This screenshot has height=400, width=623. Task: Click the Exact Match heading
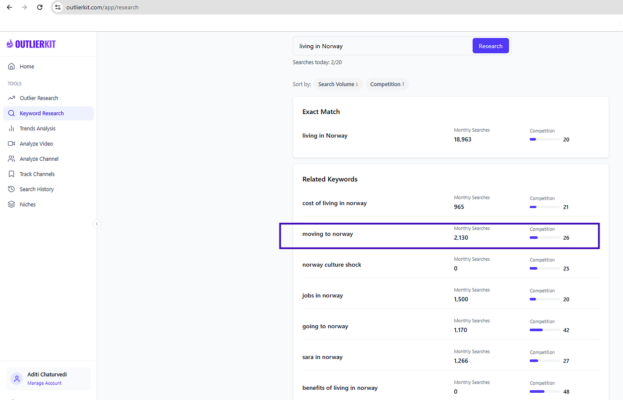[321, 112]
